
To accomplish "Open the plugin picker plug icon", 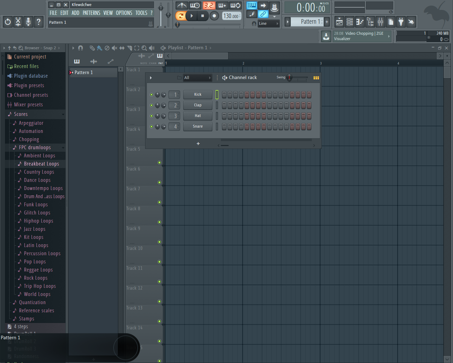I will click(x=401, y=22).
